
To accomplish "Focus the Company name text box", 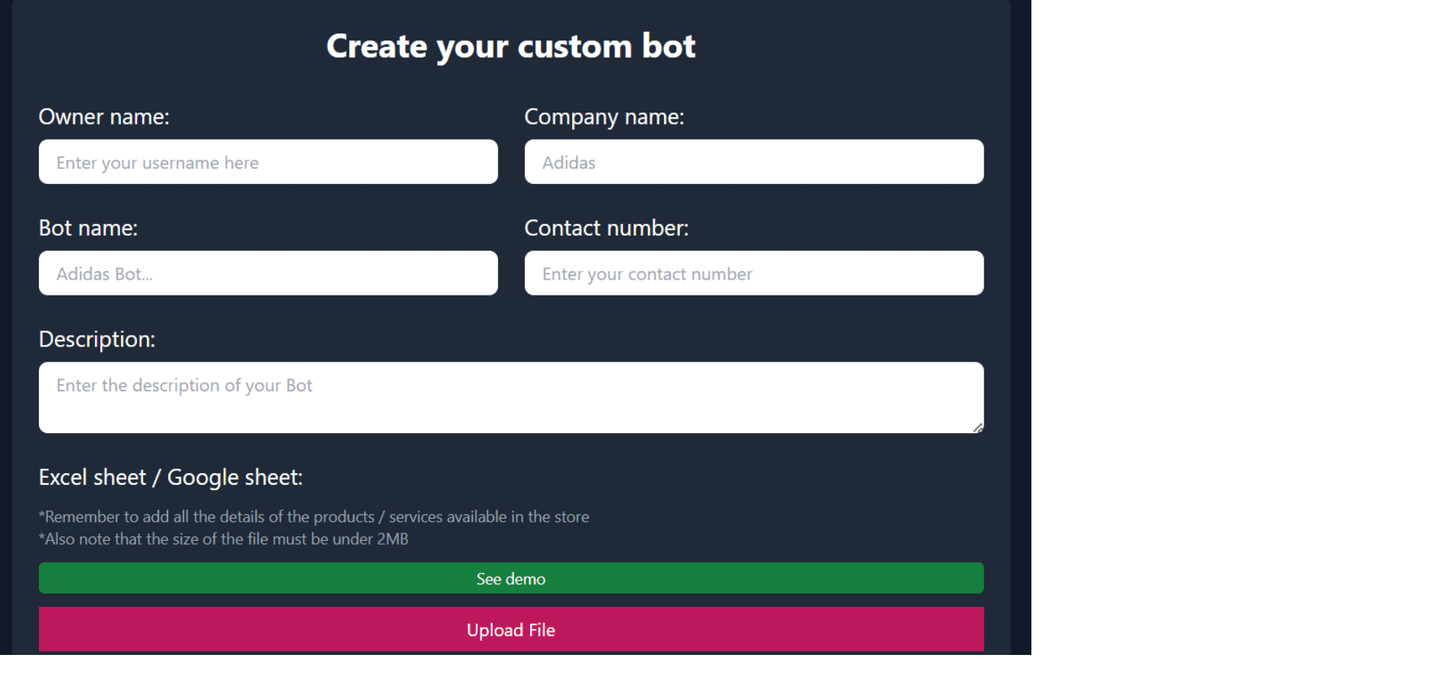I will pyautogui.click(x=753, y=162).
